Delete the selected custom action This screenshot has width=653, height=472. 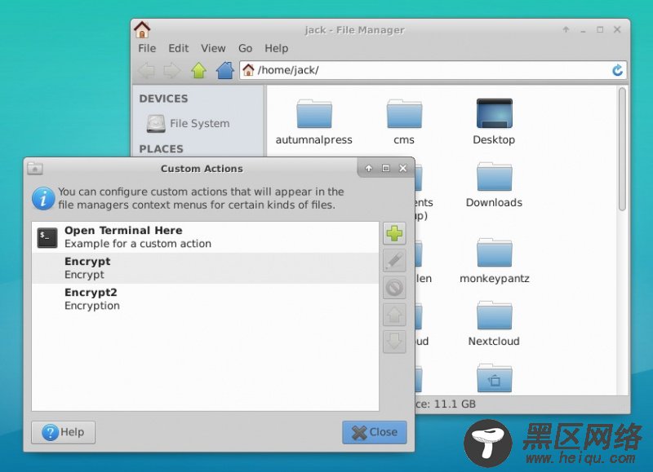[394, 288]
